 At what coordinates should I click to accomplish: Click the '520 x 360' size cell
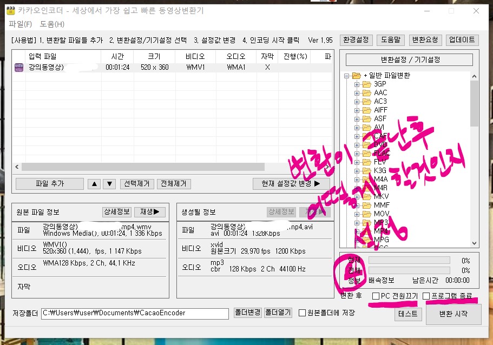[155, 67]
